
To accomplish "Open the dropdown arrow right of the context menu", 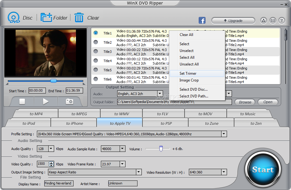I will point(229,94).
